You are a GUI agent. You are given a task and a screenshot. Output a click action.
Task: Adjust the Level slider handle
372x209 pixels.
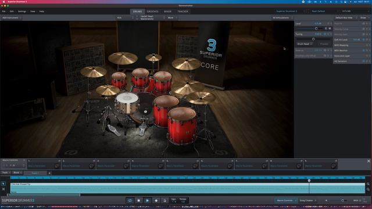point(316,28)
